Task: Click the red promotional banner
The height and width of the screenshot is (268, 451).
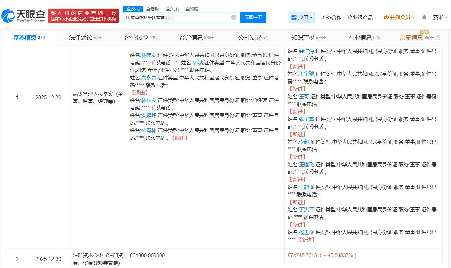Action: 83,16
